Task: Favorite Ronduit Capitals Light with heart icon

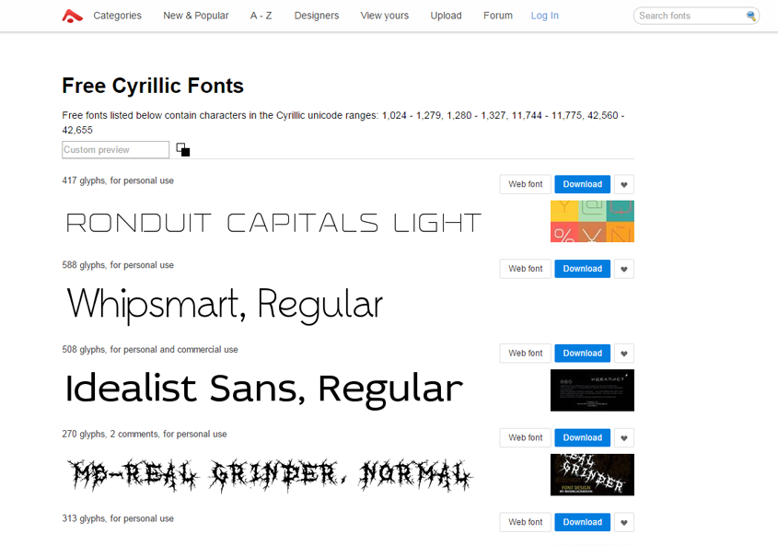Action: pyautogui.click(x=623, y=184)
